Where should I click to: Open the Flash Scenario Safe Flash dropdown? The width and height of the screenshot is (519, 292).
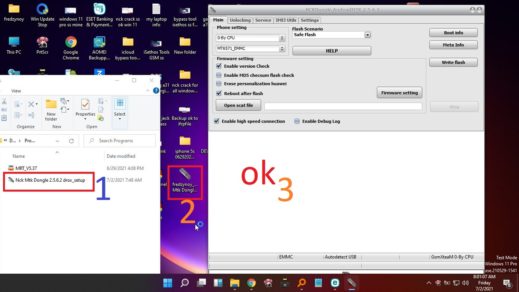tap(367, 35)
